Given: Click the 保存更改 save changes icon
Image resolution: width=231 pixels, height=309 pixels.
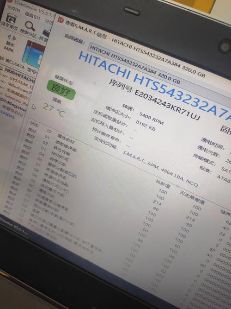Looking at the screenshot, I should 11,20.
